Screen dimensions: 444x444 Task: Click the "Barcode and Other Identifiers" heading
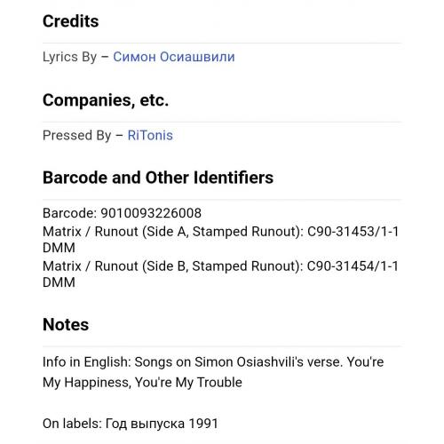pos(158,178)
